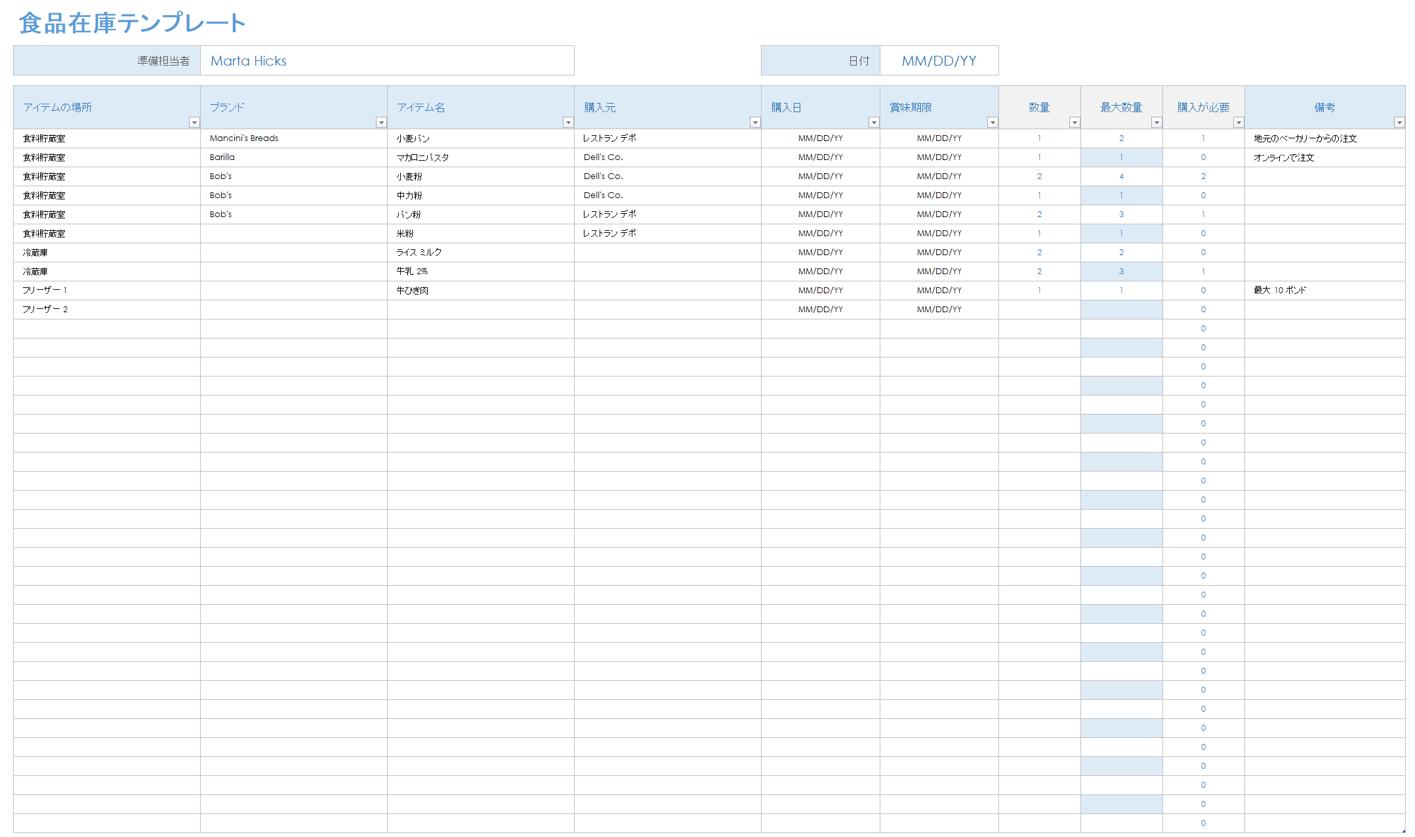Select the 食品在庫テンプレート title
Screen dimensions: 1415x837
(133, 23)
